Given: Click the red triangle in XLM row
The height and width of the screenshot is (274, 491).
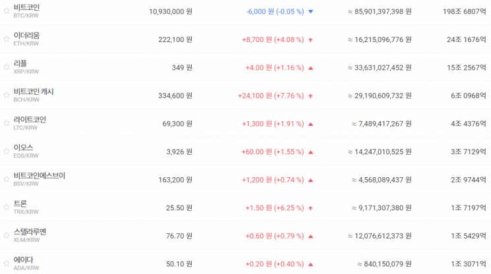Looking at the screenshot, I should coord(310,236).
